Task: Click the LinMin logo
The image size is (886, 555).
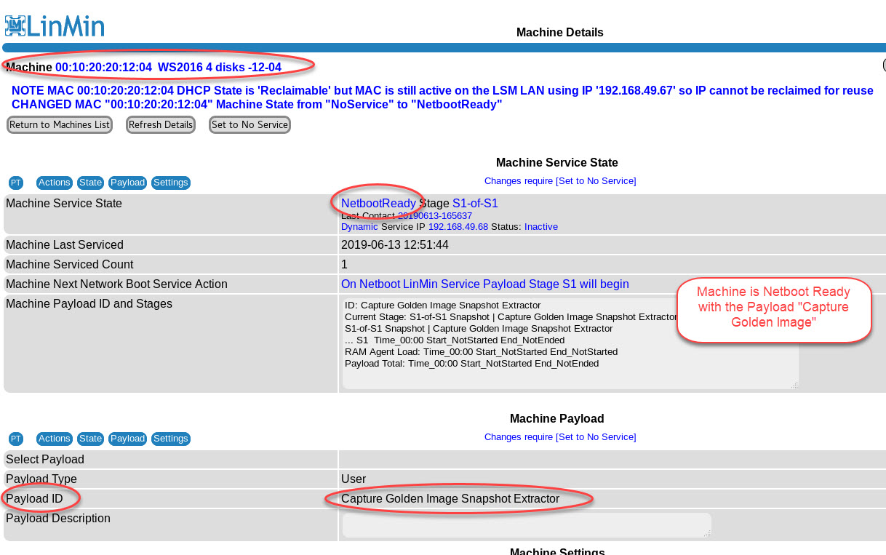Action: click(55, 25)
